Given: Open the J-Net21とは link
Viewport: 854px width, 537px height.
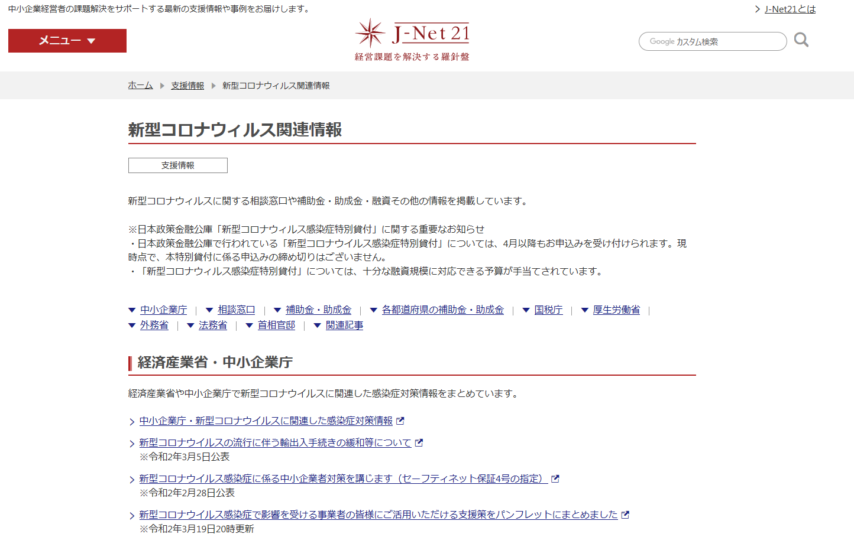Looking at the screenshot, I should tap(790, 9).
